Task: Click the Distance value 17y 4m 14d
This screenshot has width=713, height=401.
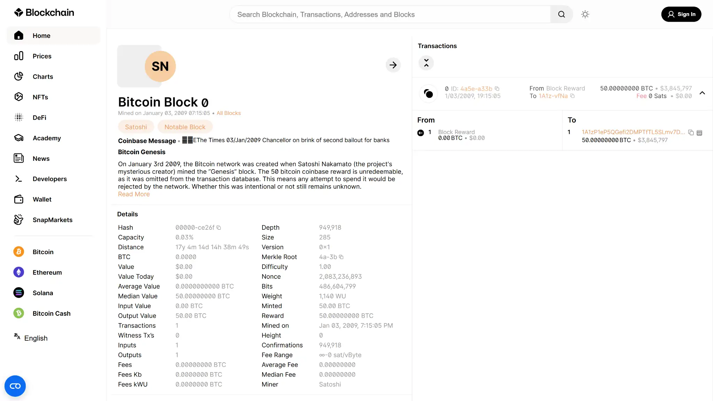Action: 212,247
